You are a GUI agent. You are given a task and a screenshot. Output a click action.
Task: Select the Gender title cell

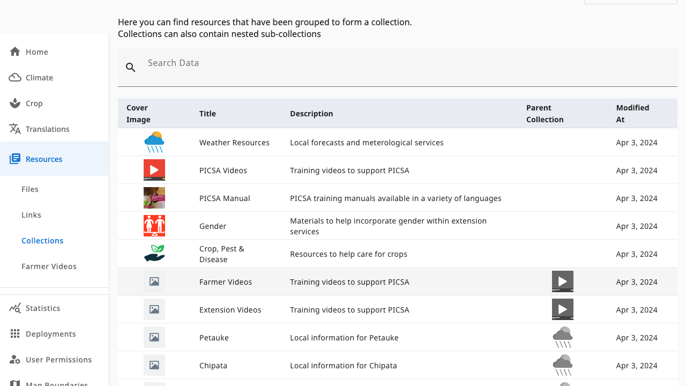(213, 226)
